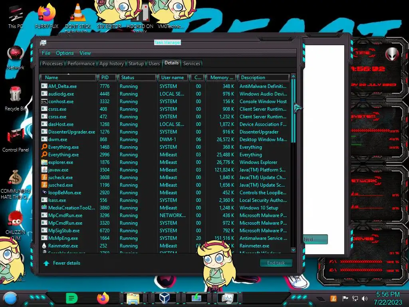
Task: Open the This PC desktop icon
Action: (16, 17)
